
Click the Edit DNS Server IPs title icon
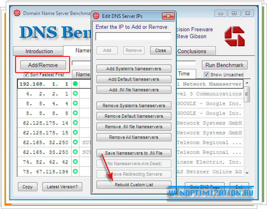(x=96, y=16)
